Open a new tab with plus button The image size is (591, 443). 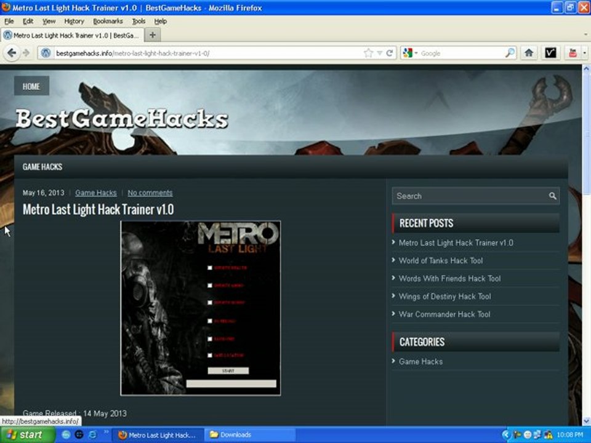pos(153,35)
